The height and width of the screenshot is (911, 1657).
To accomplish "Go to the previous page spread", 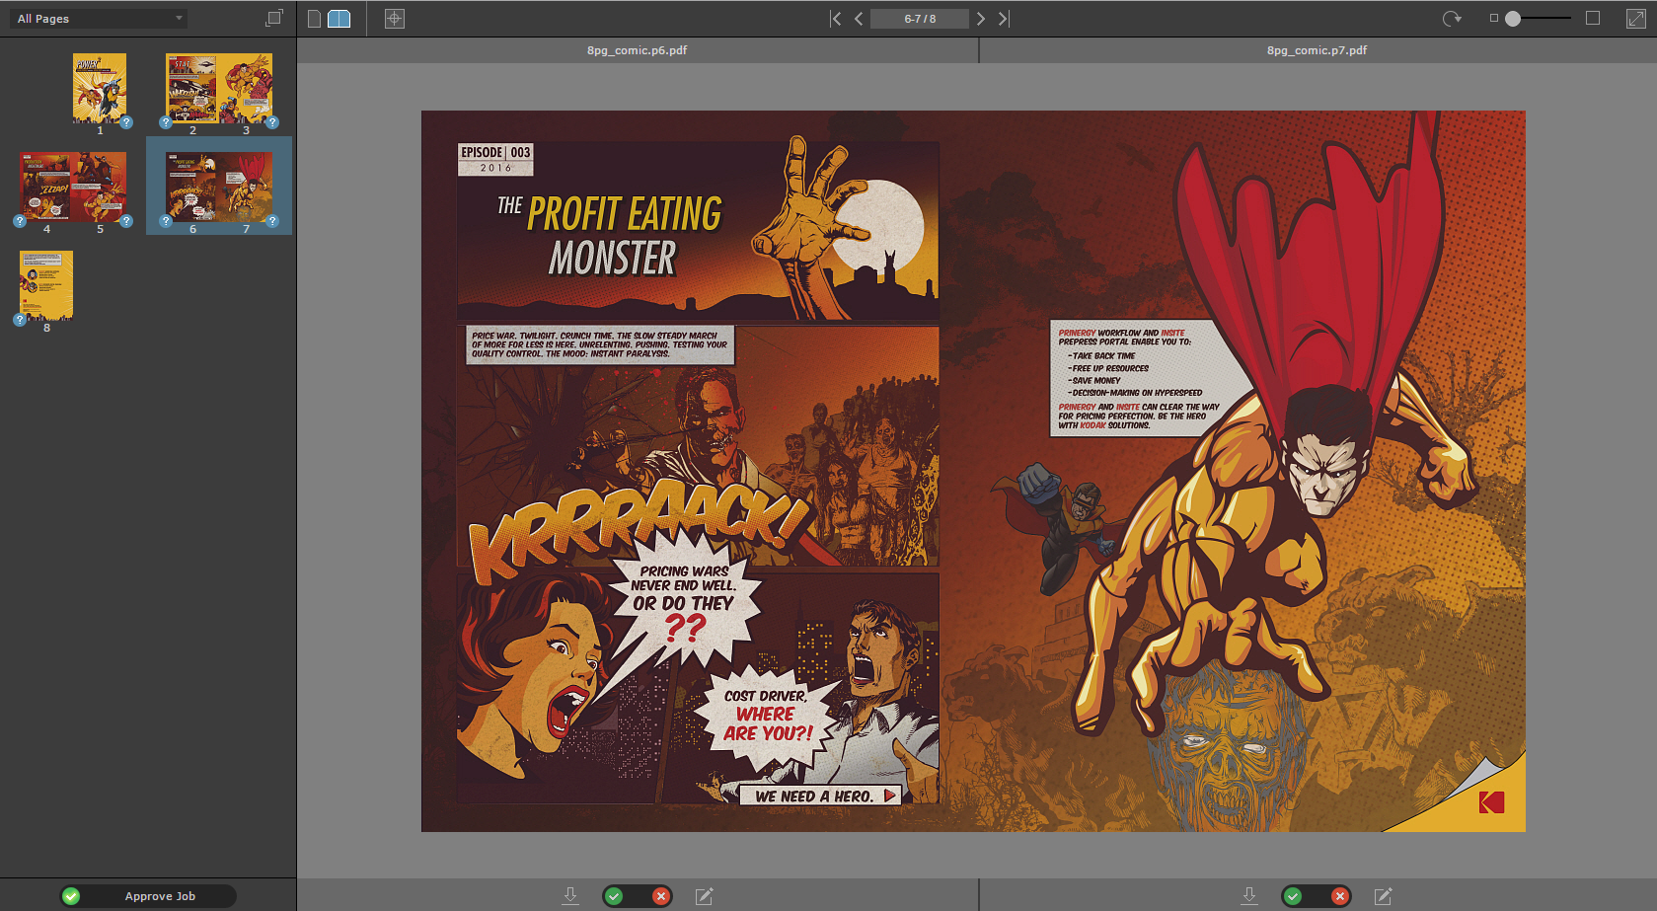I will click(x=859, y=19).
